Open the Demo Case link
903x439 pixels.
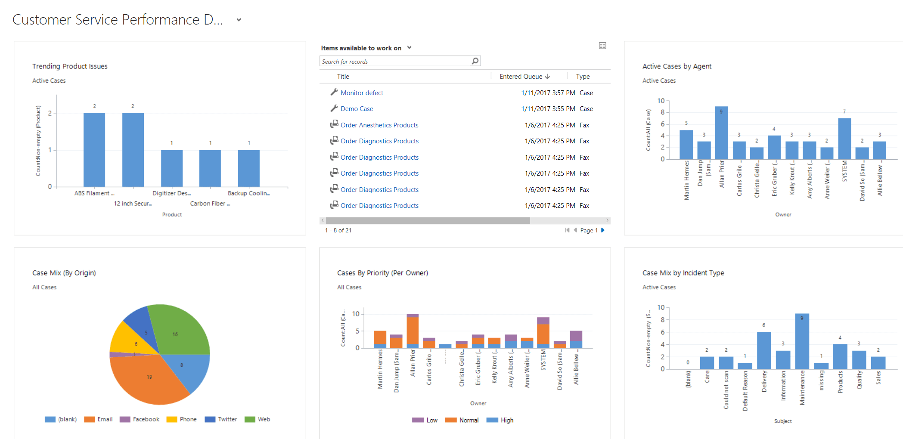click(357, 109)
